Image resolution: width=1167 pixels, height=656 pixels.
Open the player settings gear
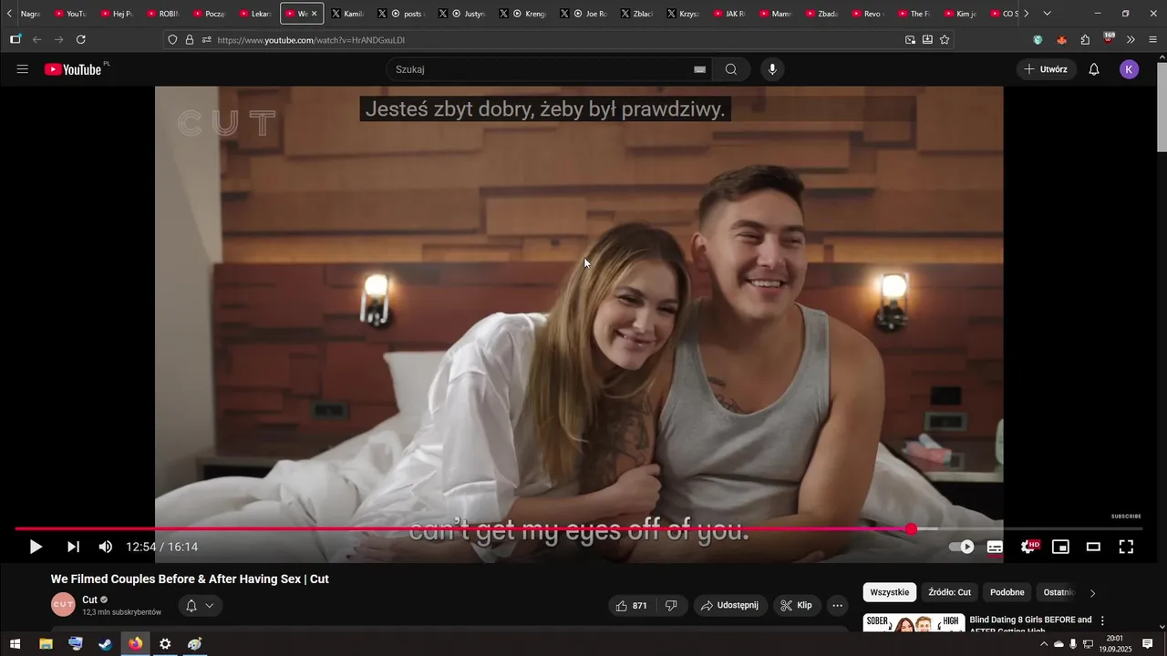[1028, 547]
